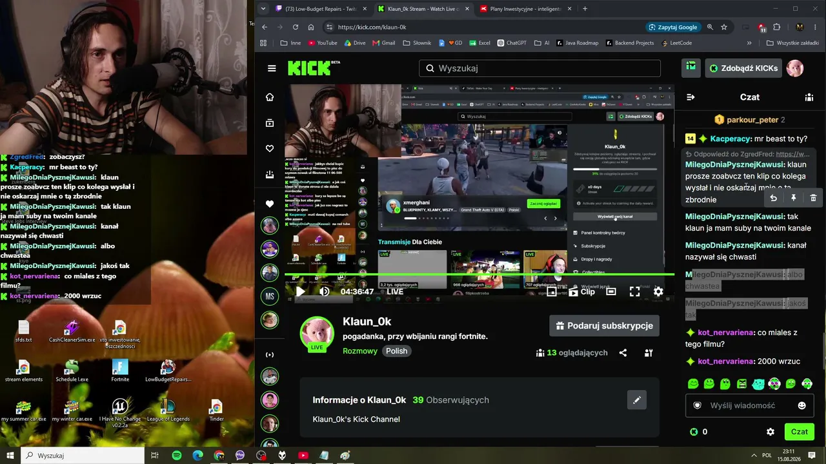Create a Clip of the stream

[x=581, y=291]
